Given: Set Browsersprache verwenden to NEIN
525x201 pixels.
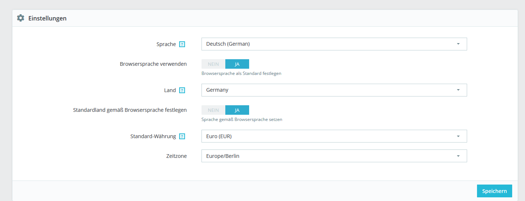Looking at the screenshot, I should (x=213, y=64).
